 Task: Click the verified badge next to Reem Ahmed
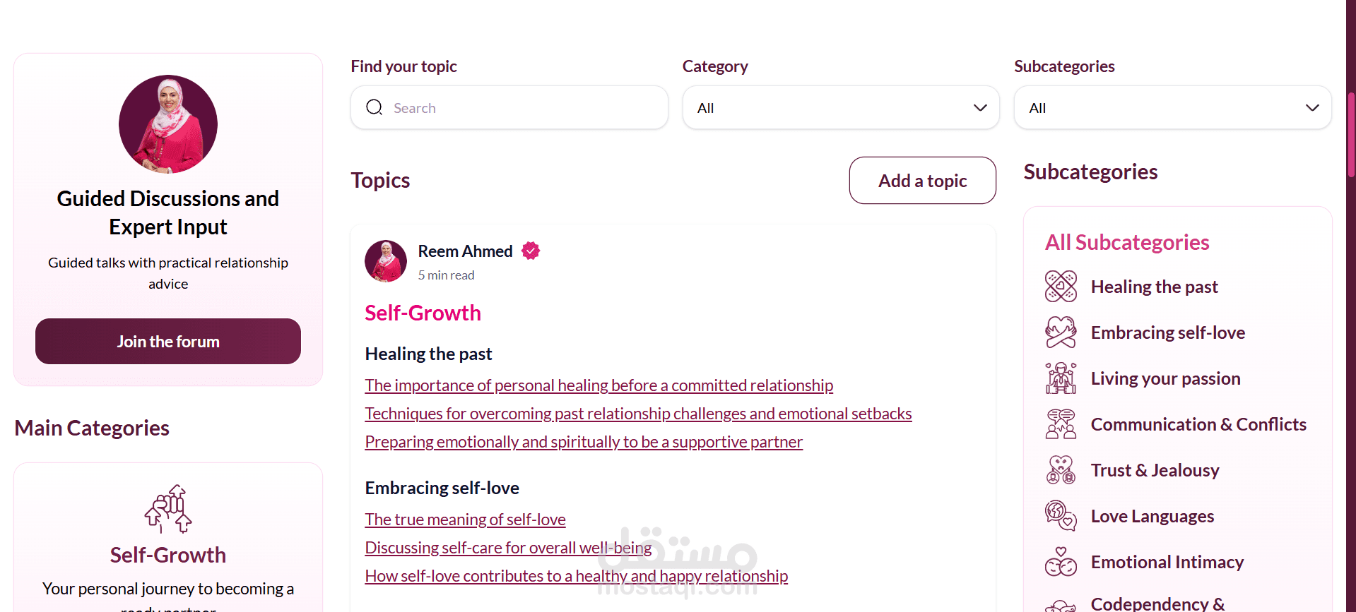[531, 251]
